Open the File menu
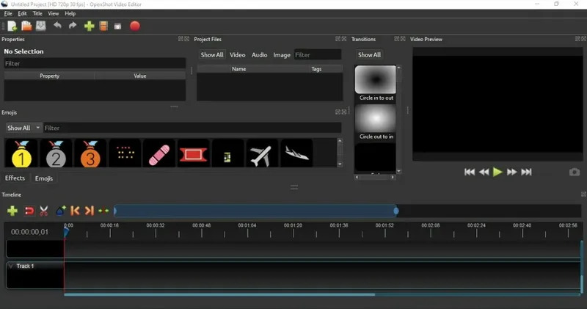 tap(8, 13)
